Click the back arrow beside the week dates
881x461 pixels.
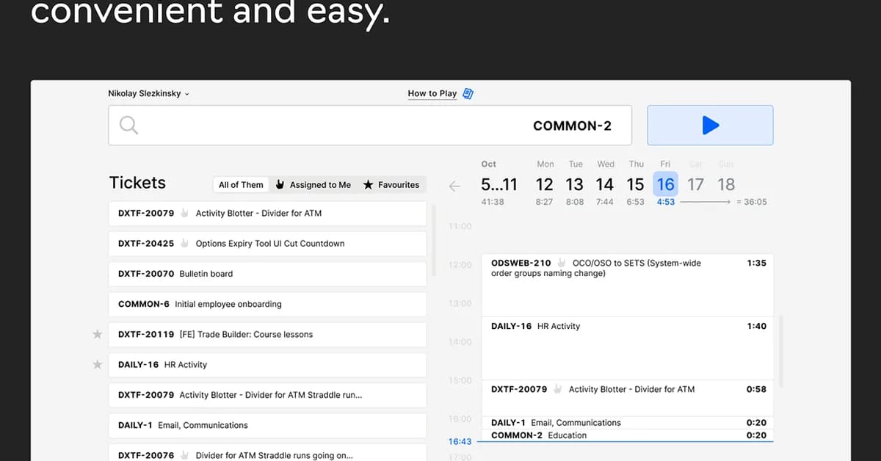454,186
